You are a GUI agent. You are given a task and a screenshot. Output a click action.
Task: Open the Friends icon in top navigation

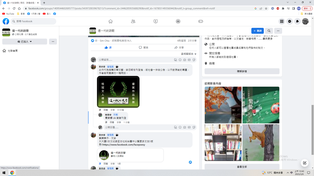pos(133,21)
